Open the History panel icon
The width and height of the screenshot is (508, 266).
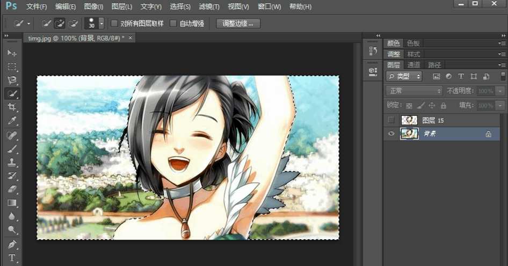click(373, 50)
